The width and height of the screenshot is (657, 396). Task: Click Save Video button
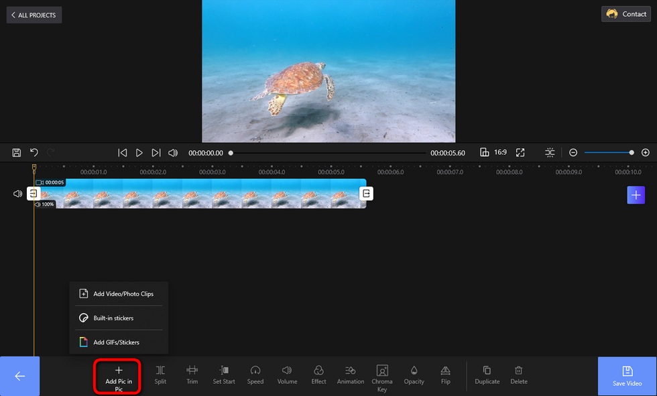[627, 376]
